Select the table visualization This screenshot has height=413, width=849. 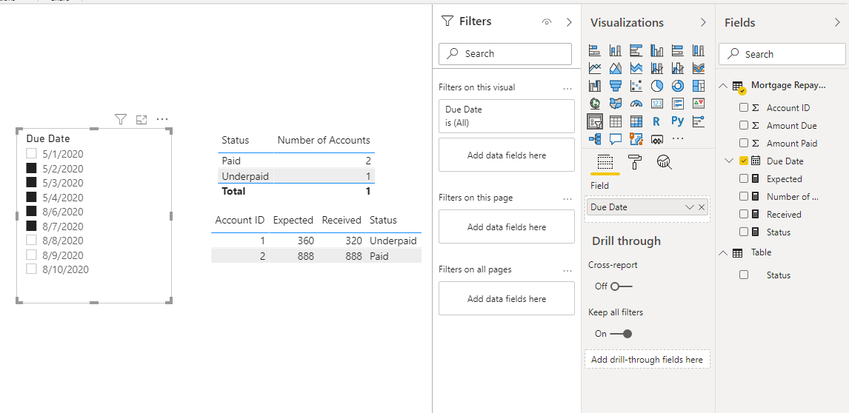(615, 121)
